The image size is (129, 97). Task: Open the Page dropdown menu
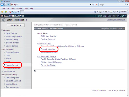coord(114,12)
